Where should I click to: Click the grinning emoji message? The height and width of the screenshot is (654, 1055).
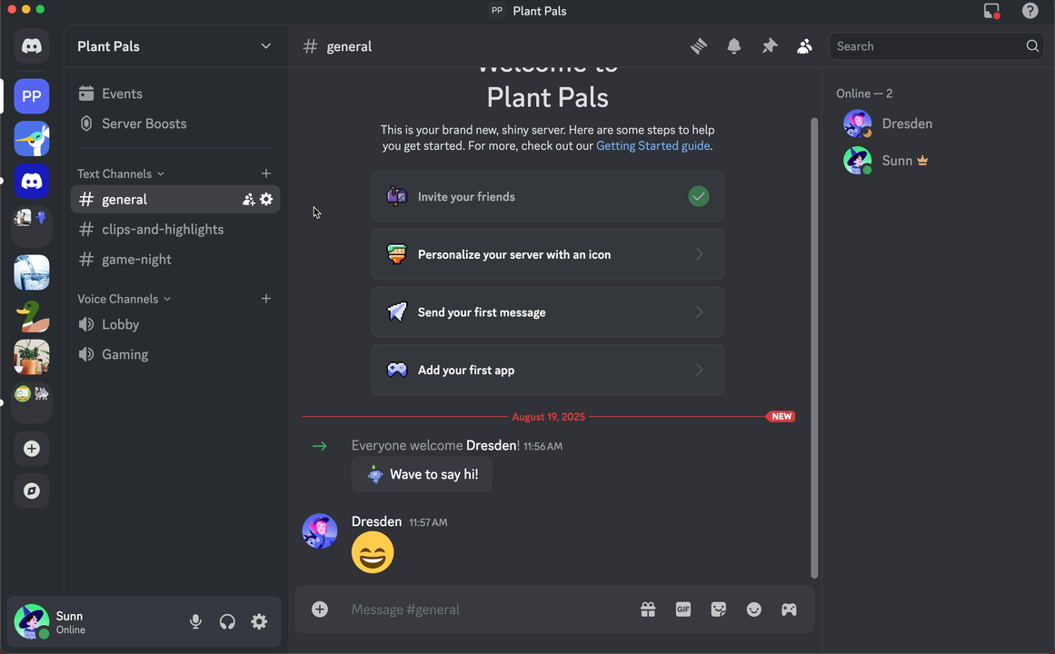tap(373, 552)
